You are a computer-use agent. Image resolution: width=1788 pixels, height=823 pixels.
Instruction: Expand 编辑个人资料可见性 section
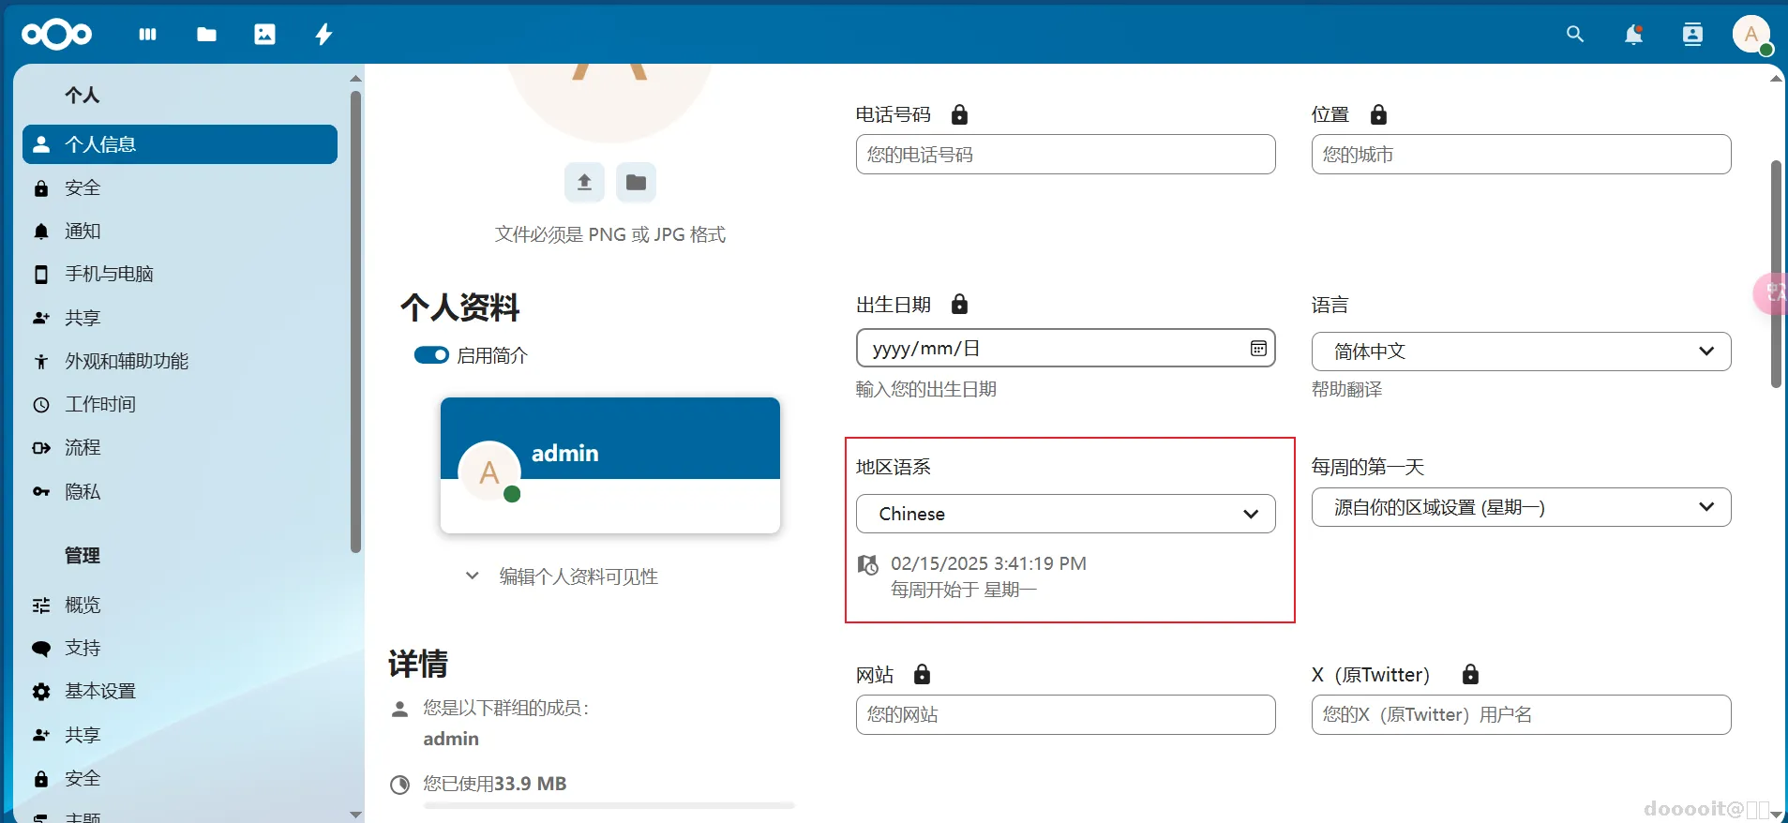(563, 576)
